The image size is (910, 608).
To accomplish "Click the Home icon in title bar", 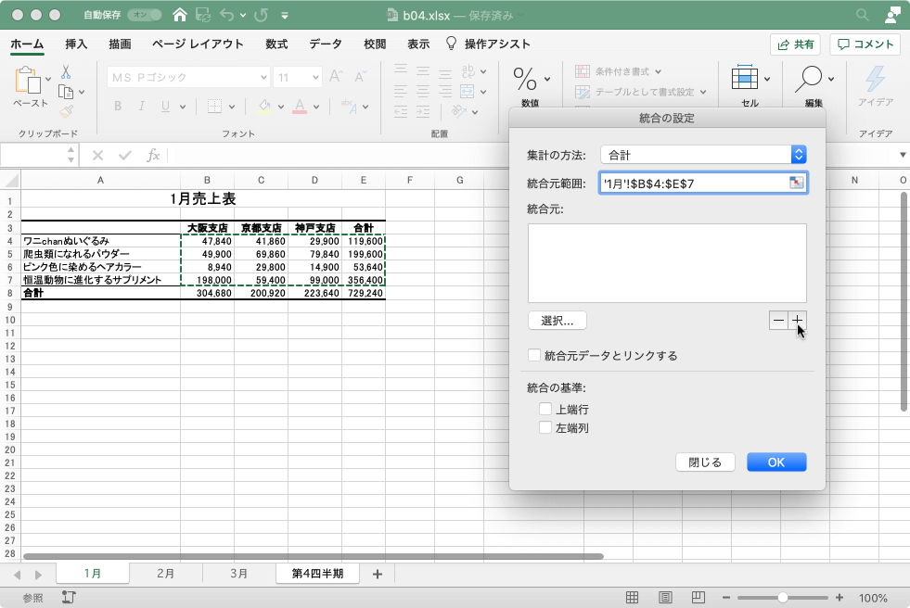I will click(180, 15).
